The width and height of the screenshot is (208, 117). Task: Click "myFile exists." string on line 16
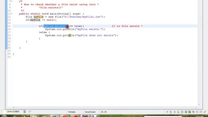[89, 29]
